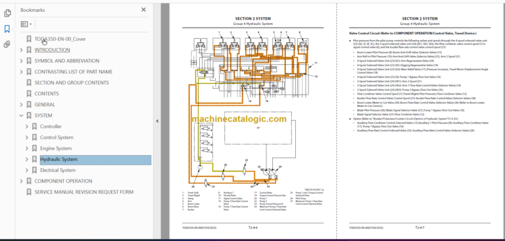Click bookmark icon beside SYSTEM
This screenshot has width=505, height=241.
pyautogui.click(x=29, y=116)
